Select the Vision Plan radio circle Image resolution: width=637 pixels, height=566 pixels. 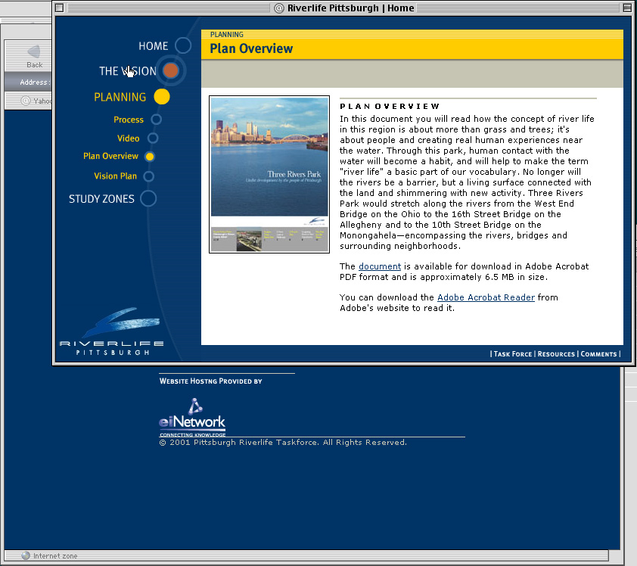click(x=148, y=176)
